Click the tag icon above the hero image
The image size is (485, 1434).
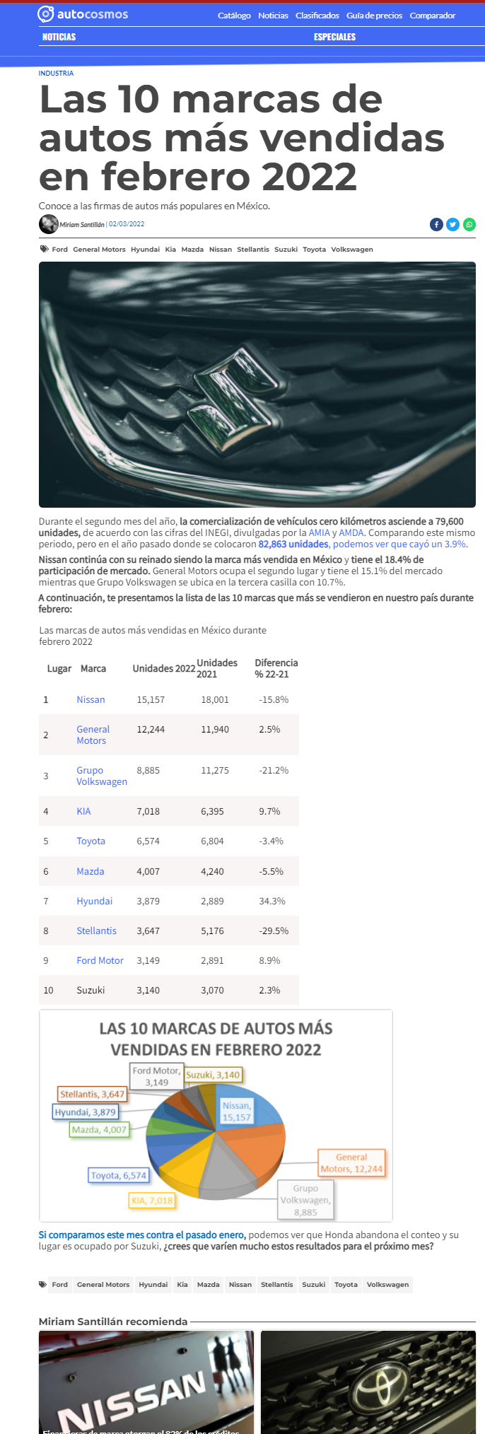point(44,249)
